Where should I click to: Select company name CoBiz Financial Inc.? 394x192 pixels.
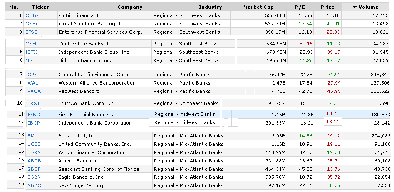coord(82,15)
